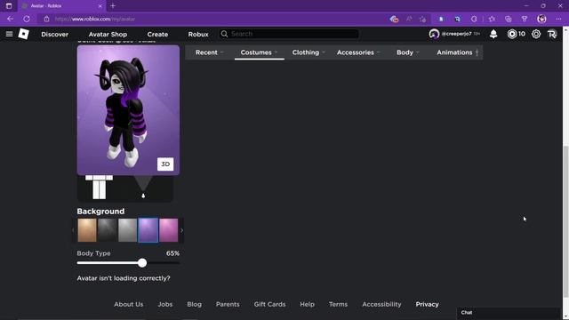Show next backgrounds with right chevron
This screenshot has width=569, height=320.
pyautogui.click(x=181, y=230)
